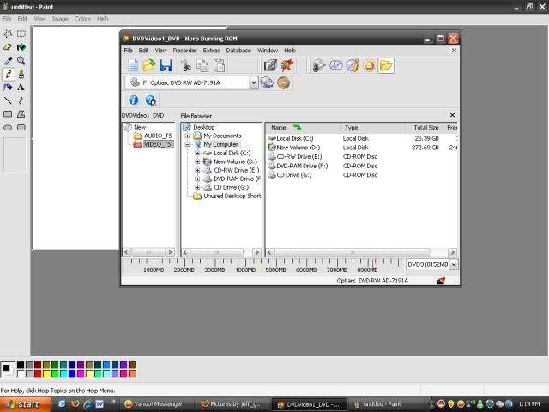This screenshot has height=412, width=549.
Task: Open the DVD9 disc size dropdown
Action: click(x=454, y=264)
